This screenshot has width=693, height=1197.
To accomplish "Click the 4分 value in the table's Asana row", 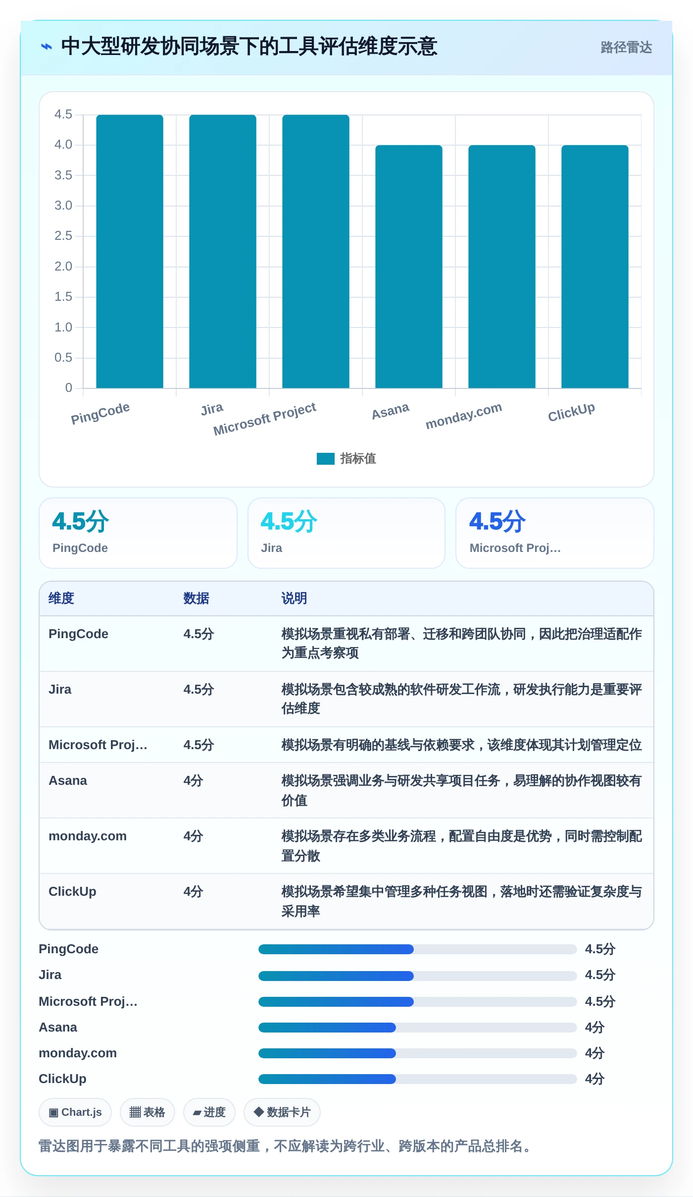I will pos(193,781).
